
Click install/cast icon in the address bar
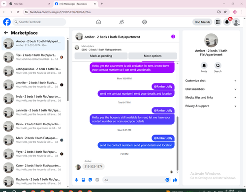click(219, 12)
